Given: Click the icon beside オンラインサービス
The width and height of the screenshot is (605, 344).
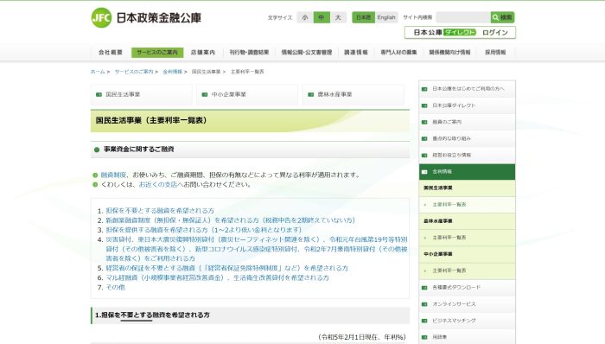Looking at the screenshot, I should coord(424,304).
